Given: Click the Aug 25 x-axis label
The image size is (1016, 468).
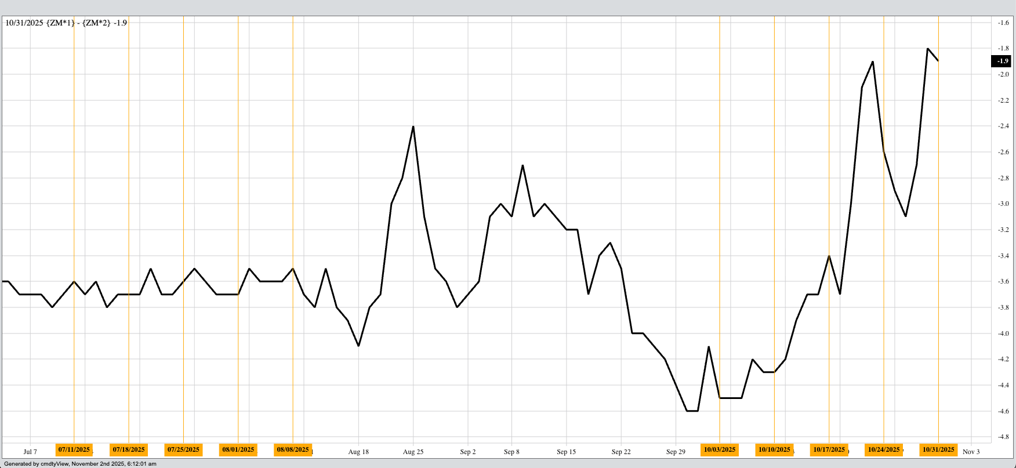Looking at the screenshot, I should (413, 452).
